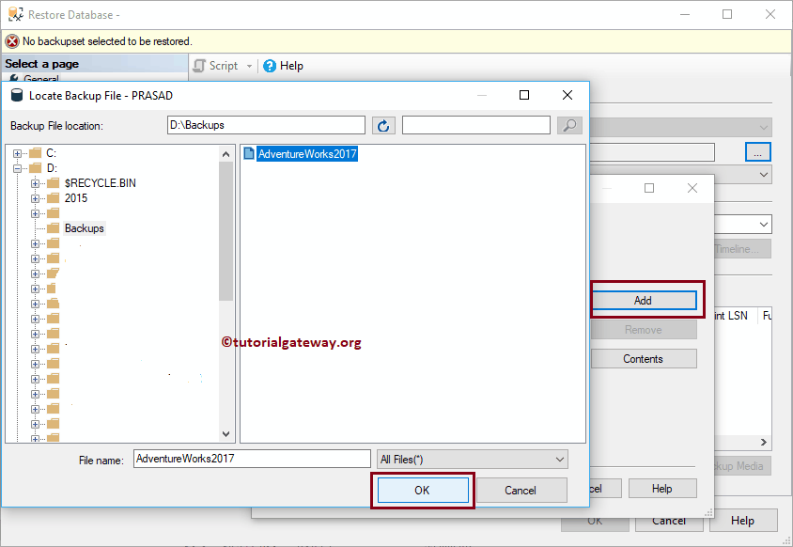Click the Script icon on the toolbar
This screenshot has width=793, height=547.
point(198,66)
